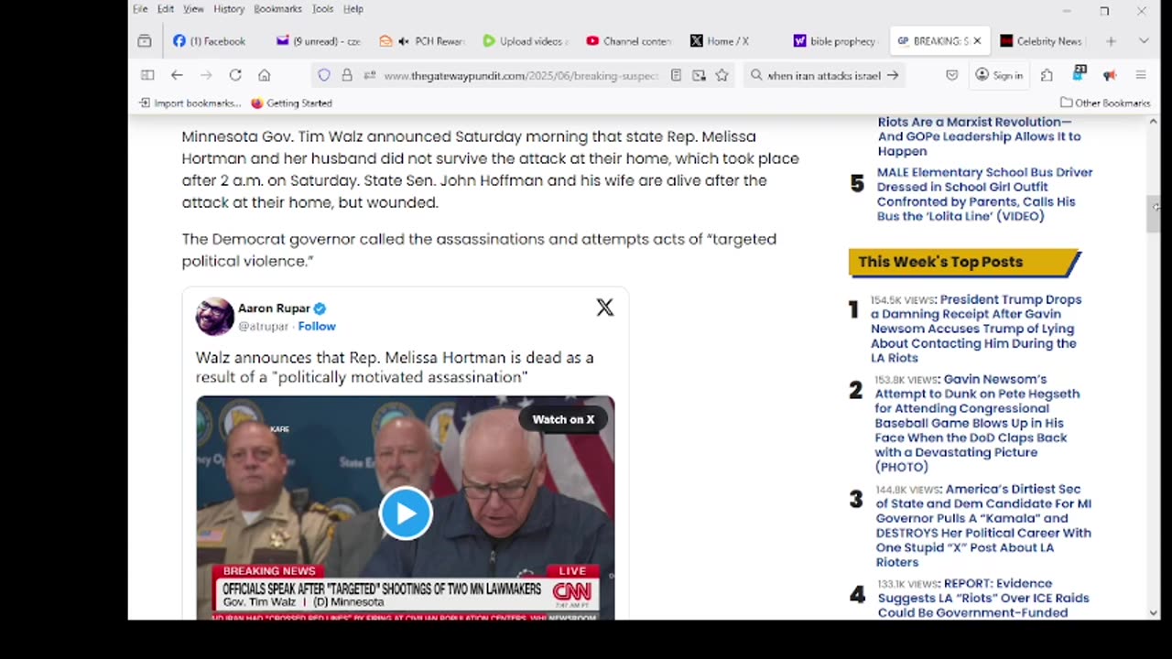Toggle reader view icon

click(676, 75)
